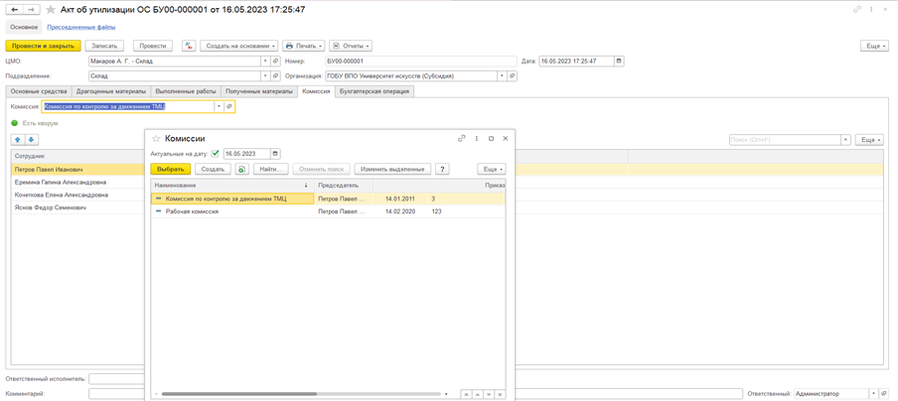
Task: Expand the Комиссия field dropdown
Action: pos(219,106)
